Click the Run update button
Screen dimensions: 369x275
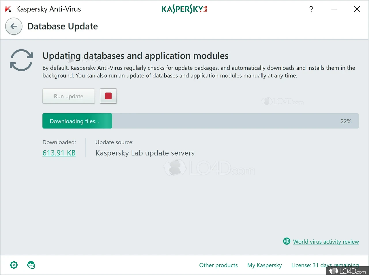tap(69, 96)
